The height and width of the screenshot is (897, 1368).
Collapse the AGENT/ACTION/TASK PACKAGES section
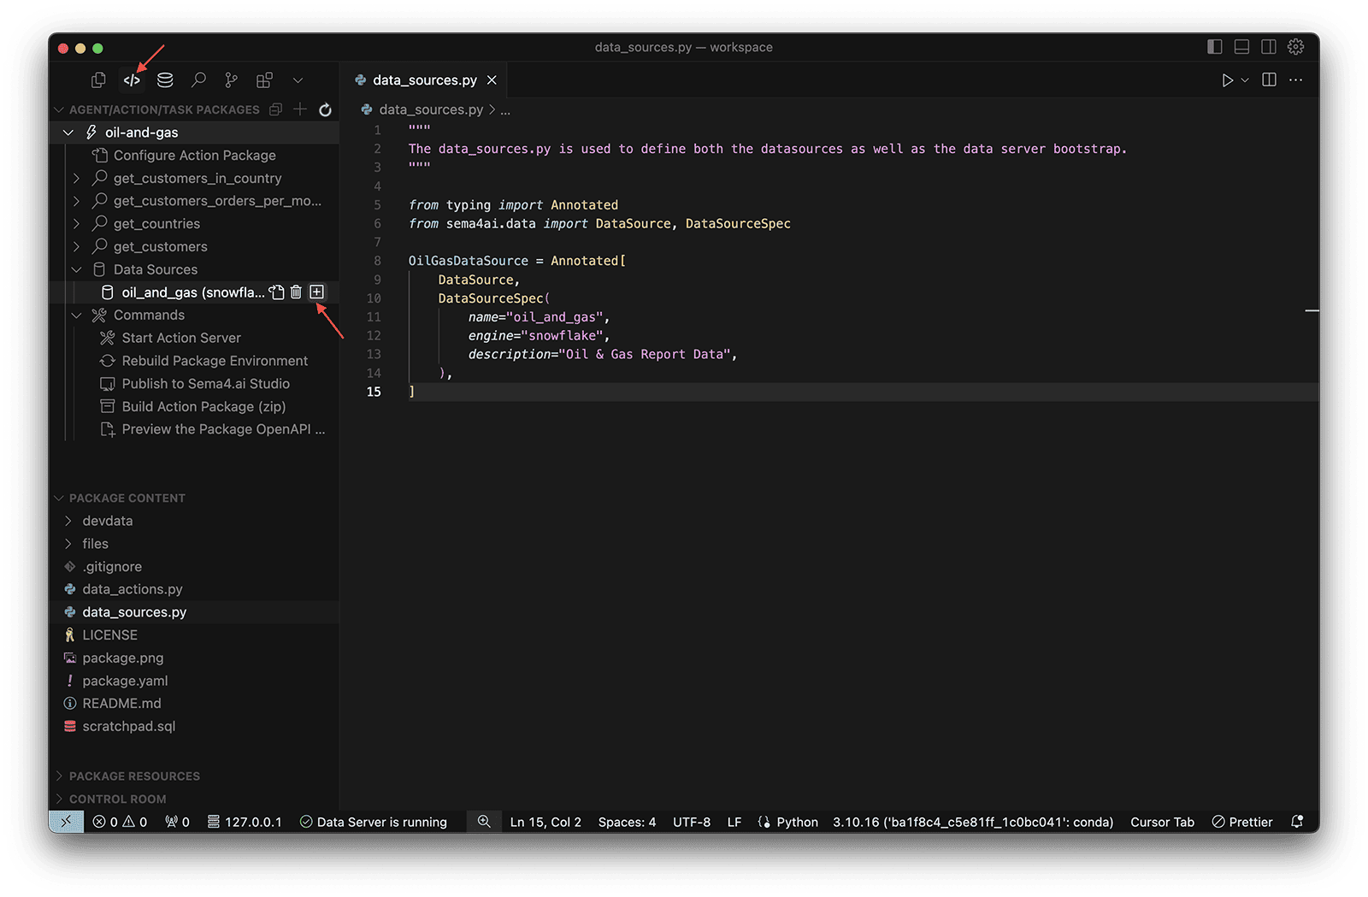point(60,109)
